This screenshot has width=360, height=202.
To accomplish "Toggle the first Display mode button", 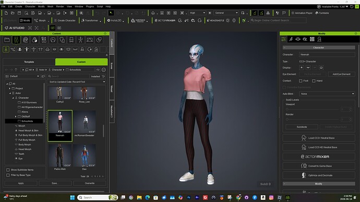I will click(302, 68).
